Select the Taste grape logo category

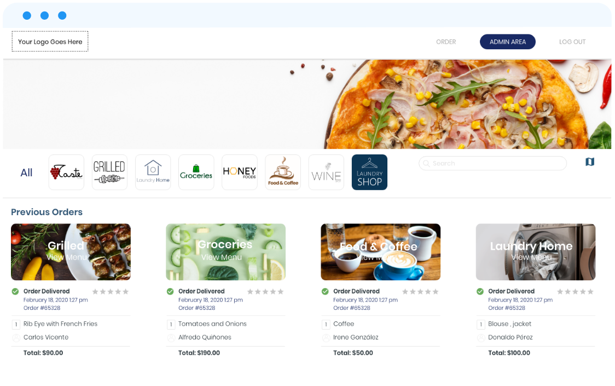66,172
